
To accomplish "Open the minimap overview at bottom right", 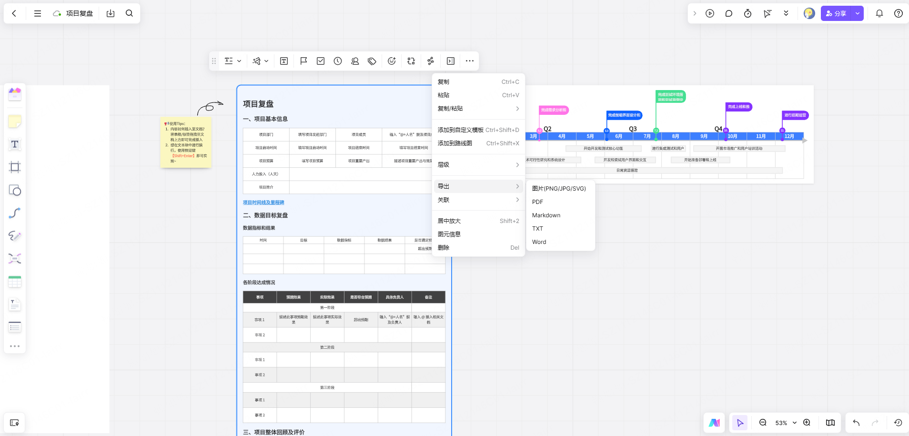I will (x=830, y=423).
